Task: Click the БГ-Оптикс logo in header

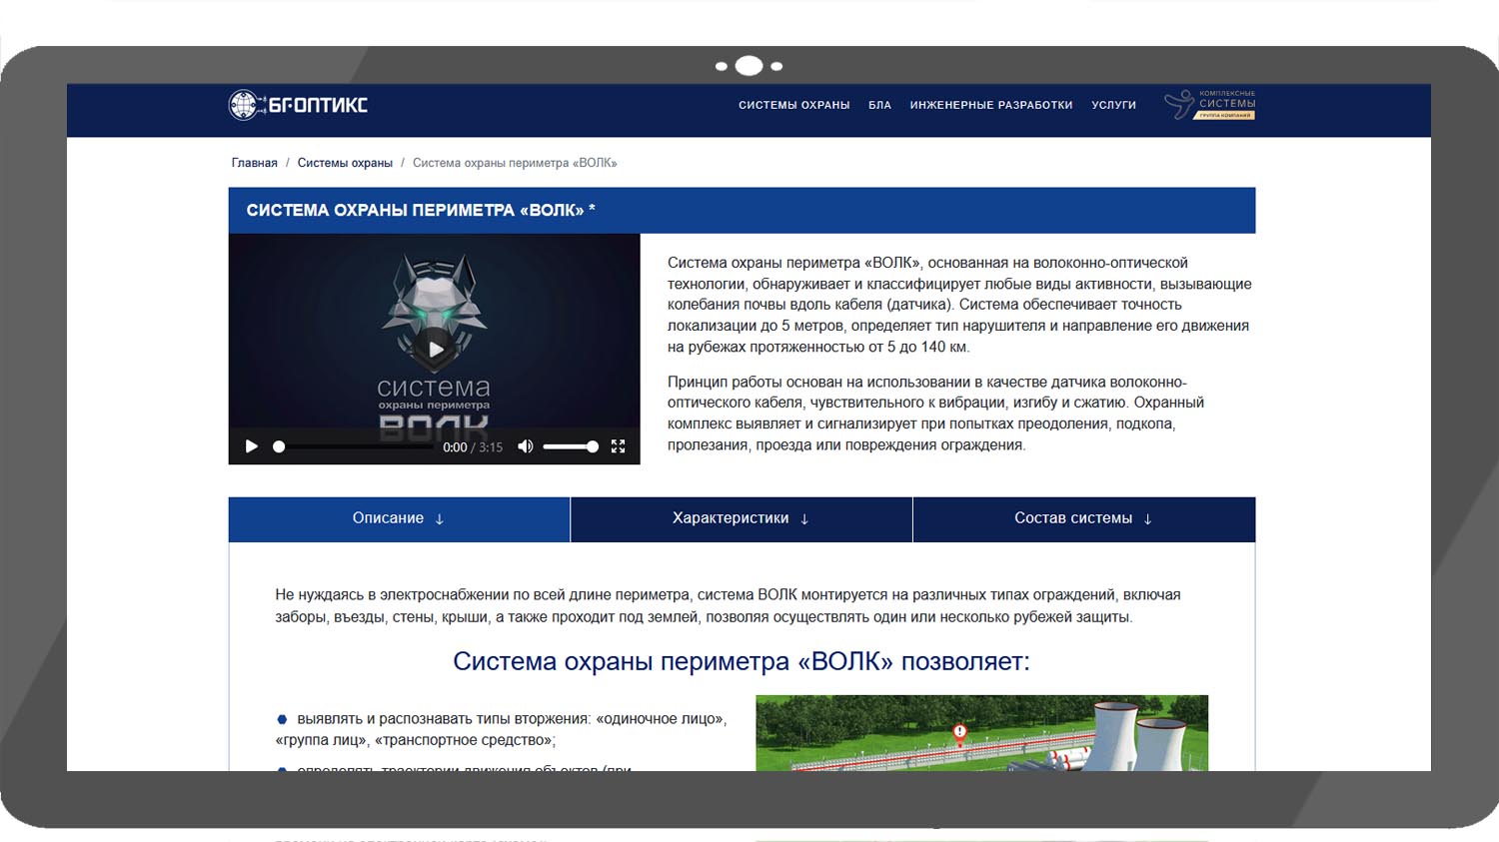Action: 298,105
